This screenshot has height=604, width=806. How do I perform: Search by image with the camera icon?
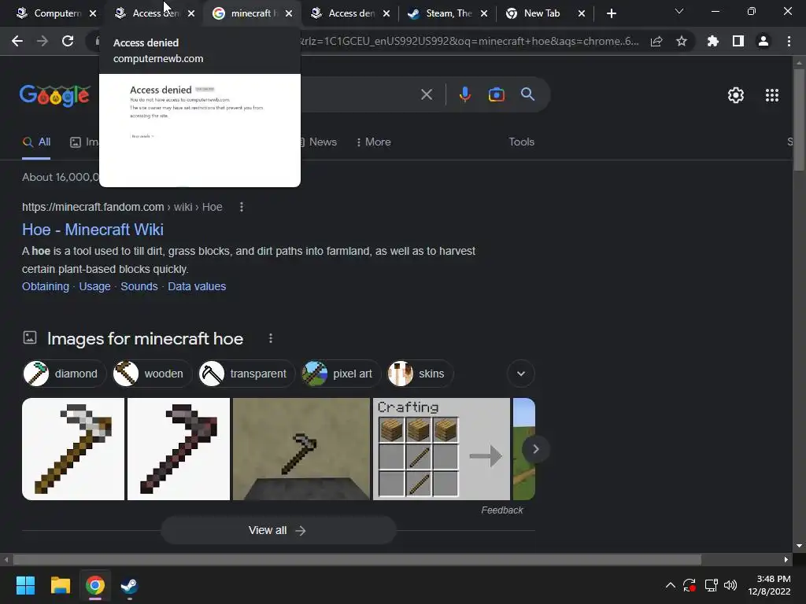[496, 94]
